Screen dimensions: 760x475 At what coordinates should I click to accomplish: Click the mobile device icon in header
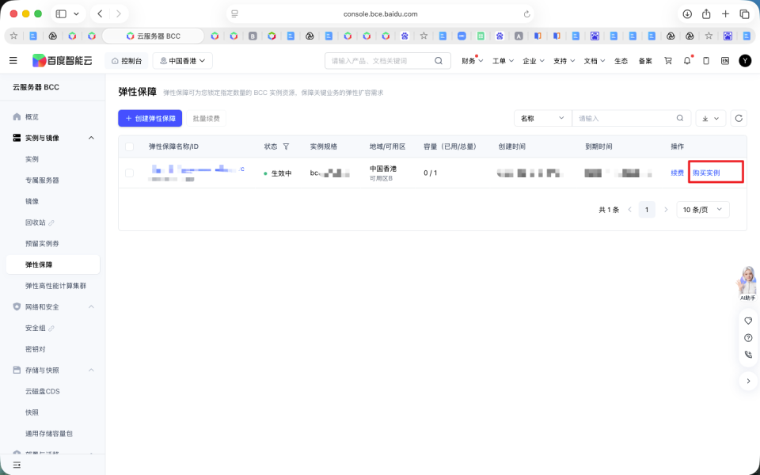point(706,61)
